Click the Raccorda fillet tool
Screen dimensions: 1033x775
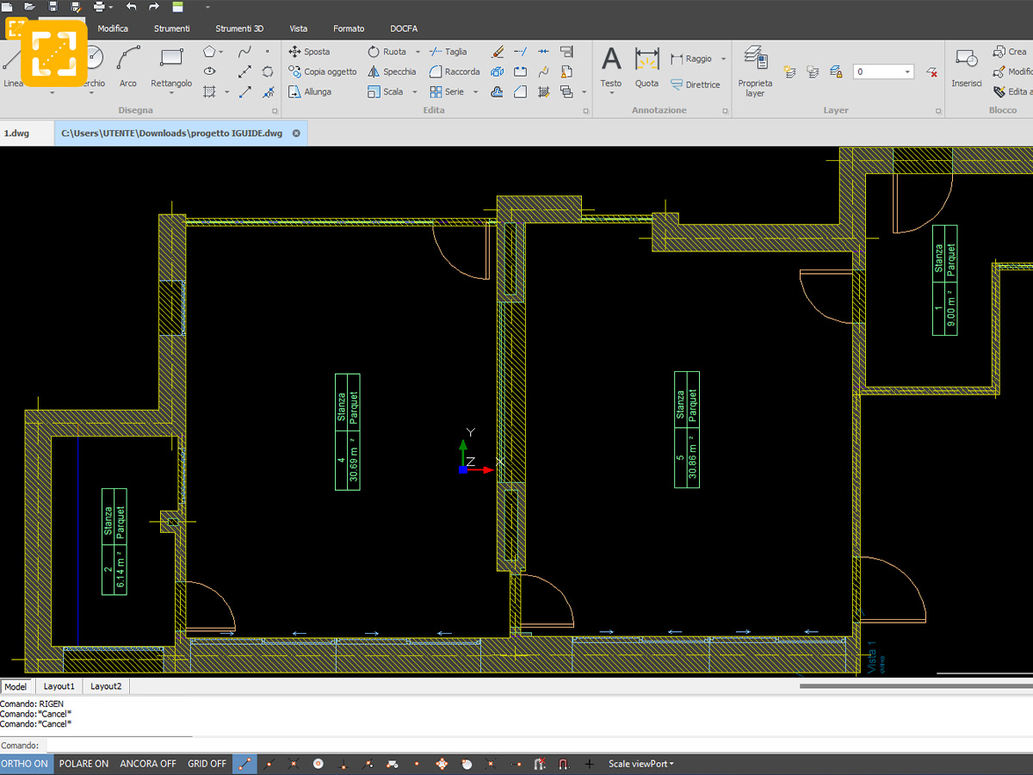455,71
